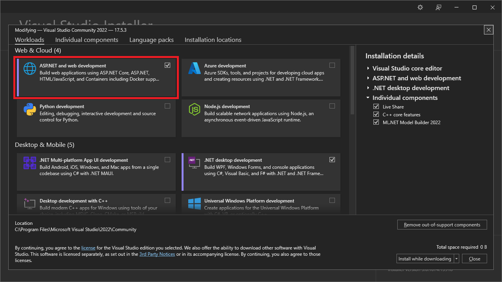
Task: Uncheck ASP.NET and web development workload
Action: tap(167, 65)
